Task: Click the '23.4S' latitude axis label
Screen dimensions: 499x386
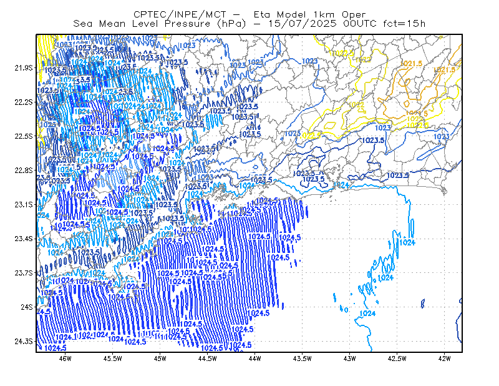Action: click(24, 239)
